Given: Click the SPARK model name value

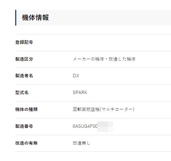Looking at the screenshot, I should tap(80, 92).
